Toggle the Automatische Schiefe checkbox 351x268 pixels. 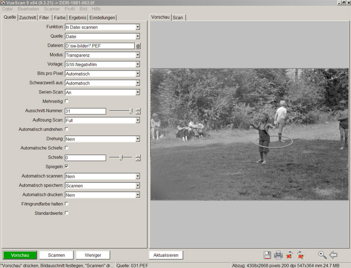click(x=66, y=148)
